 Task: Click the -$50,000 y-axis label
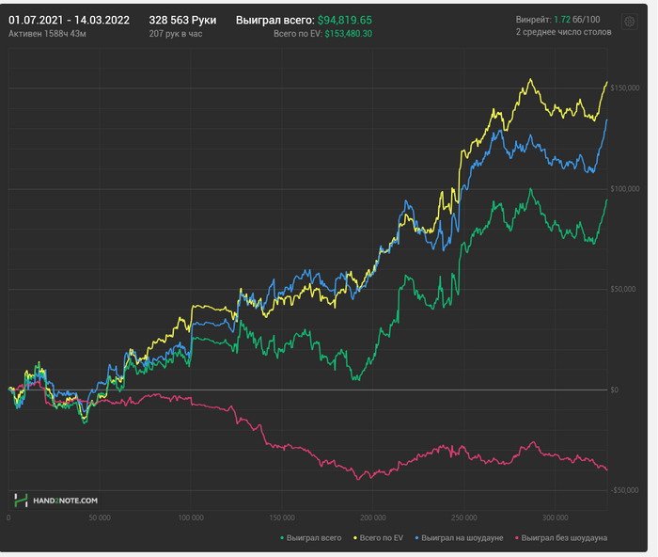coord(624,490)
